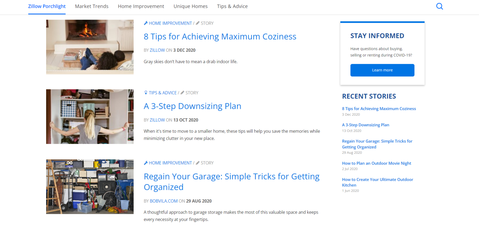
Task: Click HOME IMPROVEMENT category above Garage article
Action: pyautogui.click(x=170, y=163)
